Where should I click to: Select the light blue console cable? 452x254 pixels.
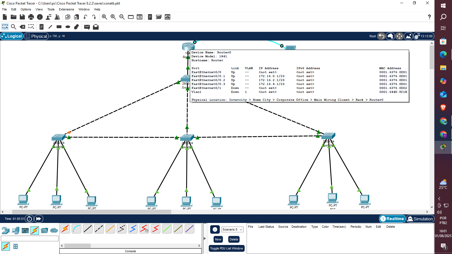point(77,229)
